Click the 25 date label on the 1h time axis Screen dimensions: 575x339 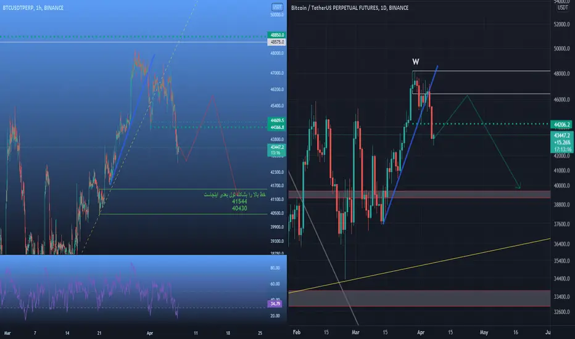[x=260, y=333]
